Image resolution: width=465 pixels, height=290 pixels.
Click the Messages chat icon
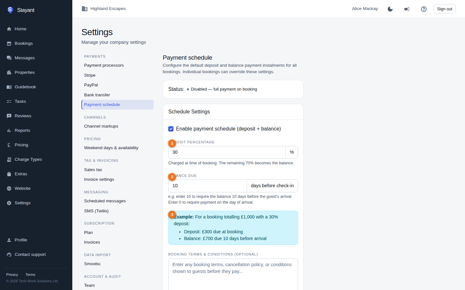(x=9, y=58)
